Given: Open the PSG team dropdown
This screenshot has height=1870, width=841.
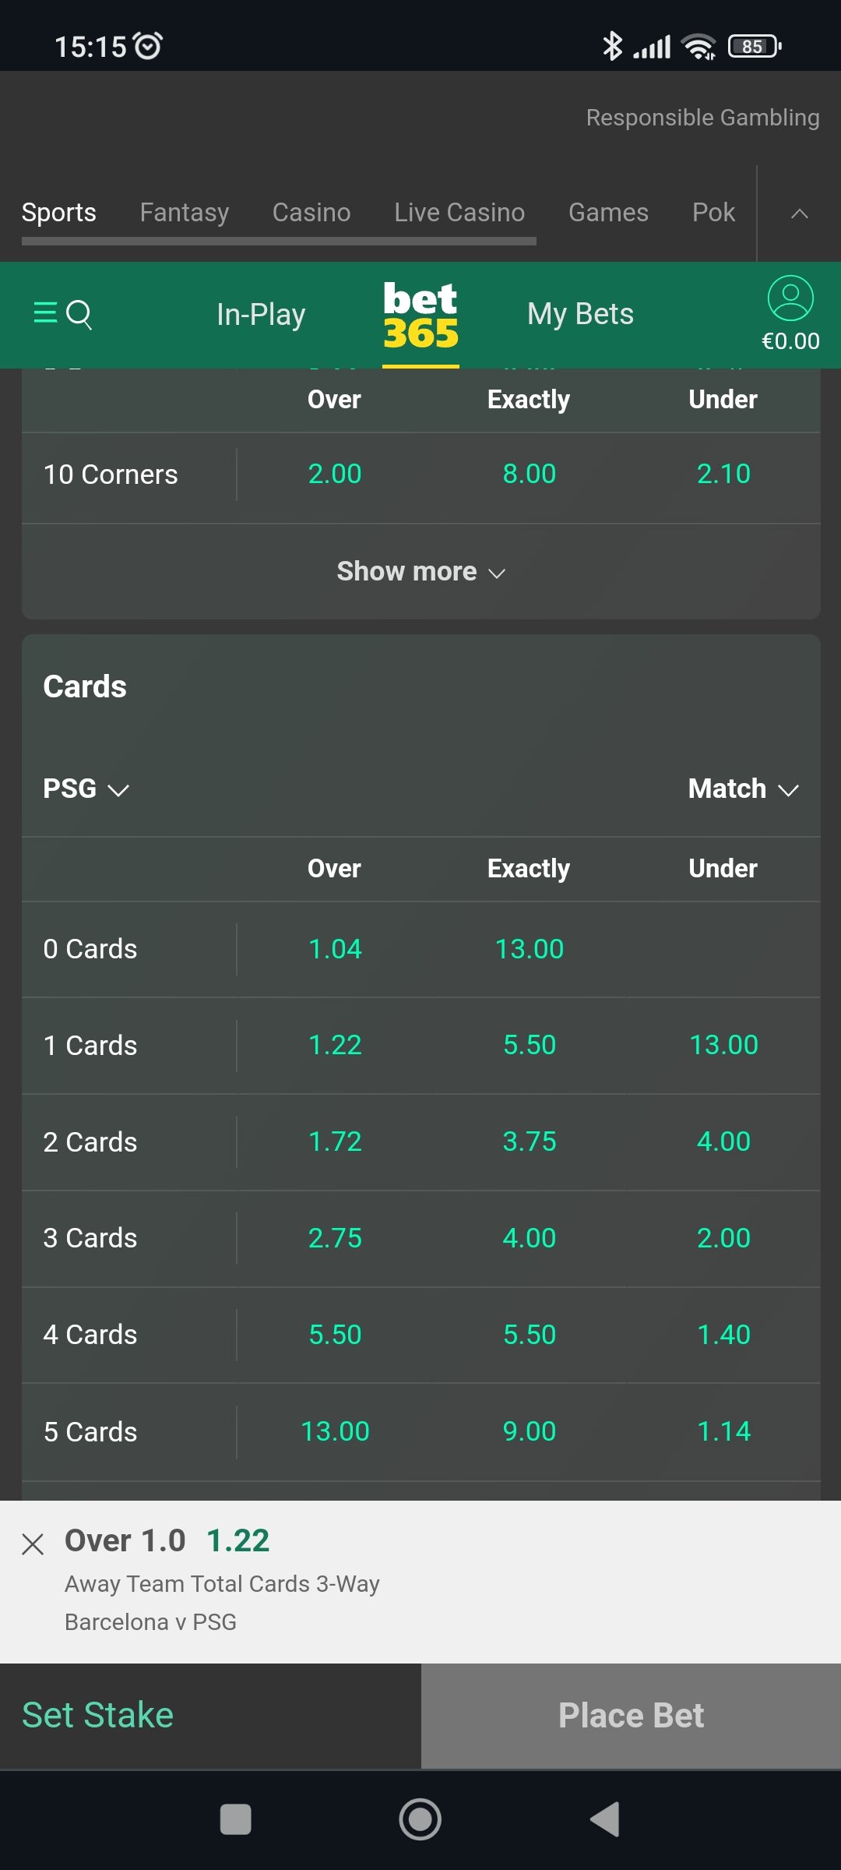Looking at the screenshot, I should pyautogui.click(x=86, y=789).
